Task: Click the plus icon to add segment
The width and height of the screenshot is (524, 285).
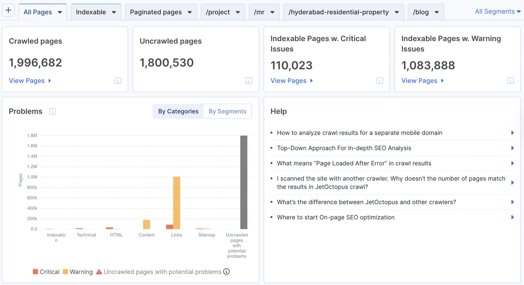Action: pyautogui.click(x=9, y=10)
